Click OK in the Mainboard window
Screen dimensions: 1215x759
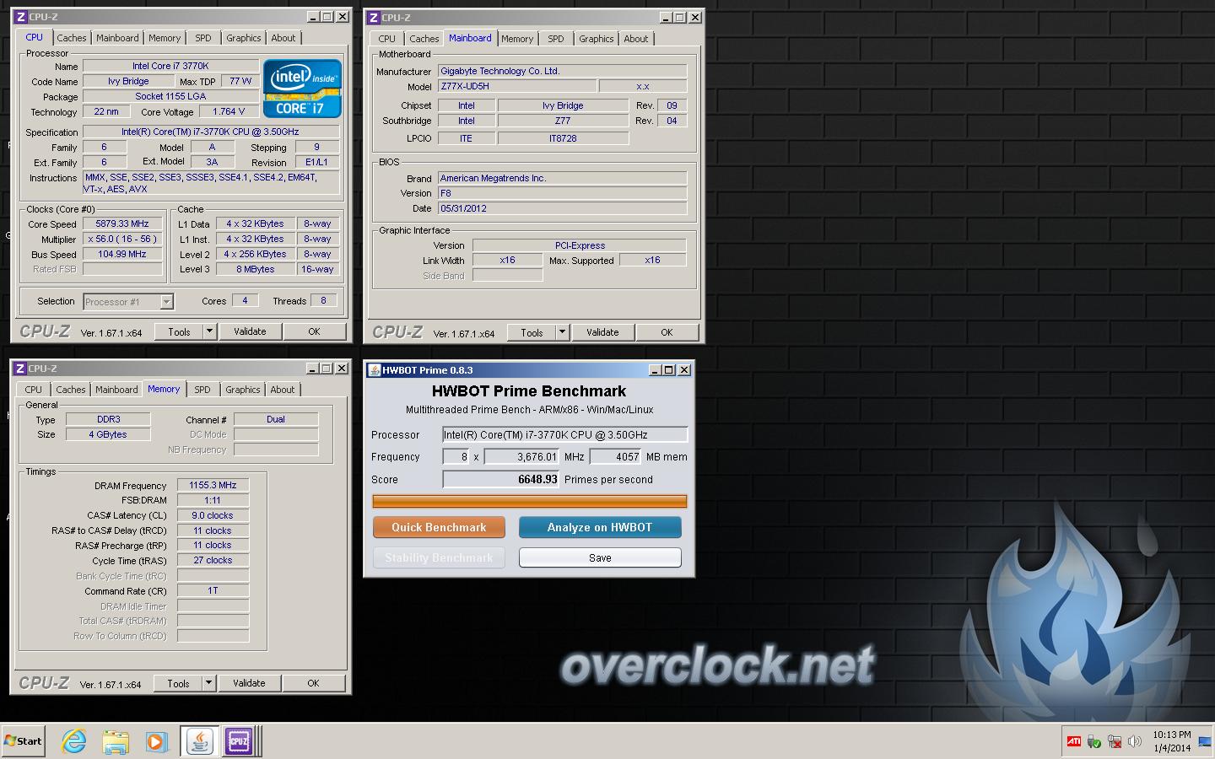click(x=667, y=332)
